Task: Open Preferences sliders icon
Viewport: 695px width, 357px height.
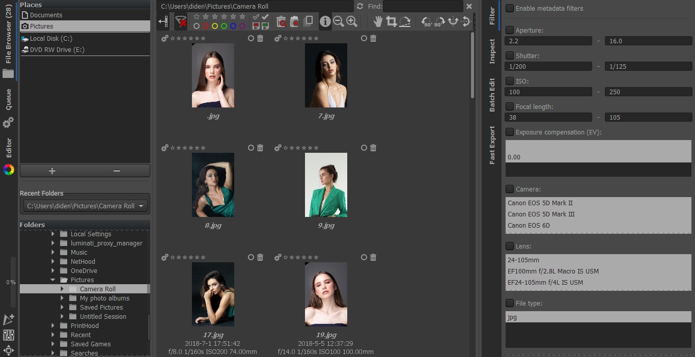Action: pyautogui.click(x=9, y=335)
